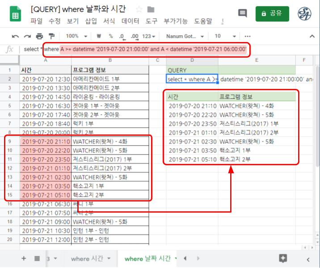The width and height of the screenshot is (320, 268).
Task: Select column B header
Action: click(110, 60)
